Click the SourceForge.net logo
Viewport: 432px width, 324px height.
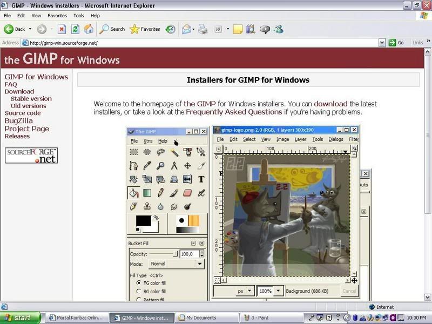[x=31, y=156]
